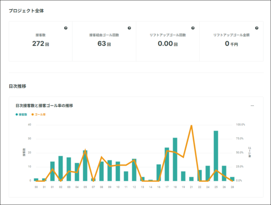Click the orange ゴール率 legend dot

pos(33,115)
